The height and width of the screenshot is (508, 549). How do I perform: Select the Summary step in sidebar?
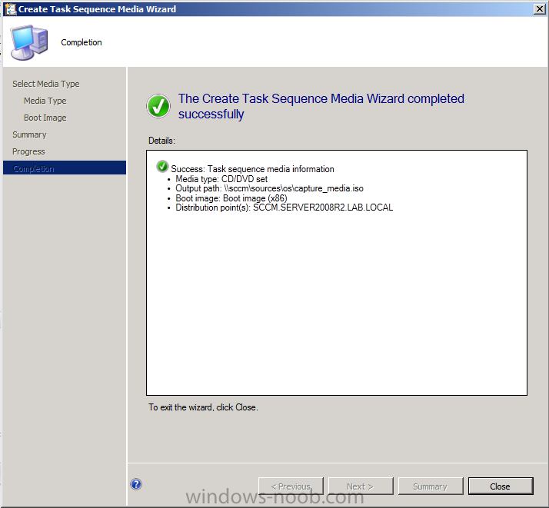(x=29, y=134)
